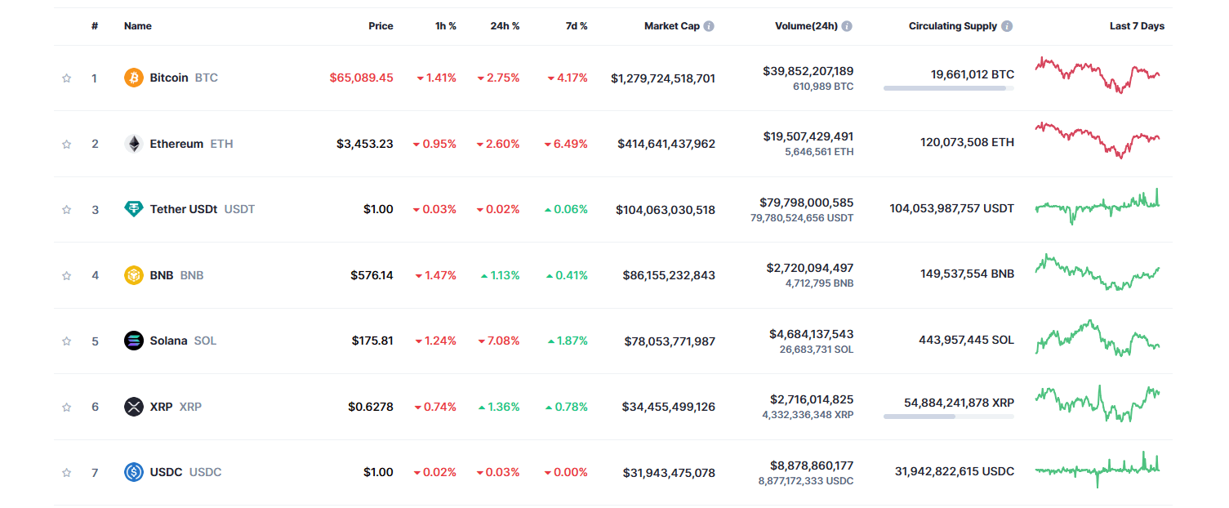Click the Solana logo icon

coord(133,341)
